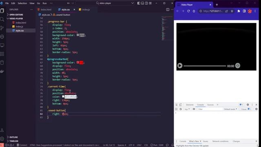Screen dimensions: 261x147
Task: Open the Run menu
Action: (44, 3)
